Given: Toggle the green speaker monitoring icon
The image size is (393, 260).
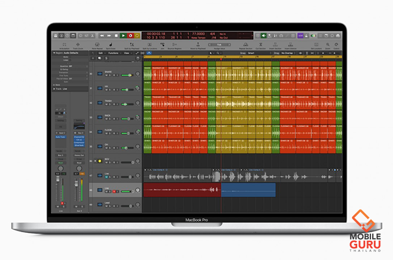Looking at the screenshot, I should tap(264, 36).
